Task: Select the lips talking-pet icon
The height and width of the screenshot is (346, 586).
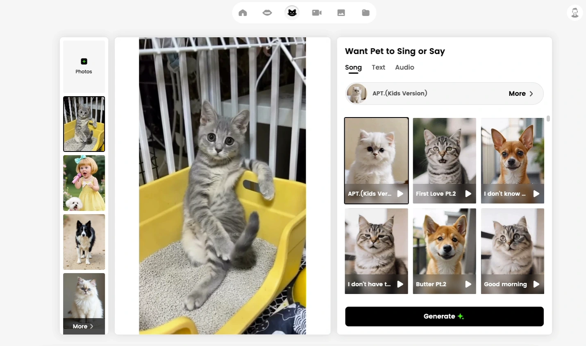Action: pos(267,13)
